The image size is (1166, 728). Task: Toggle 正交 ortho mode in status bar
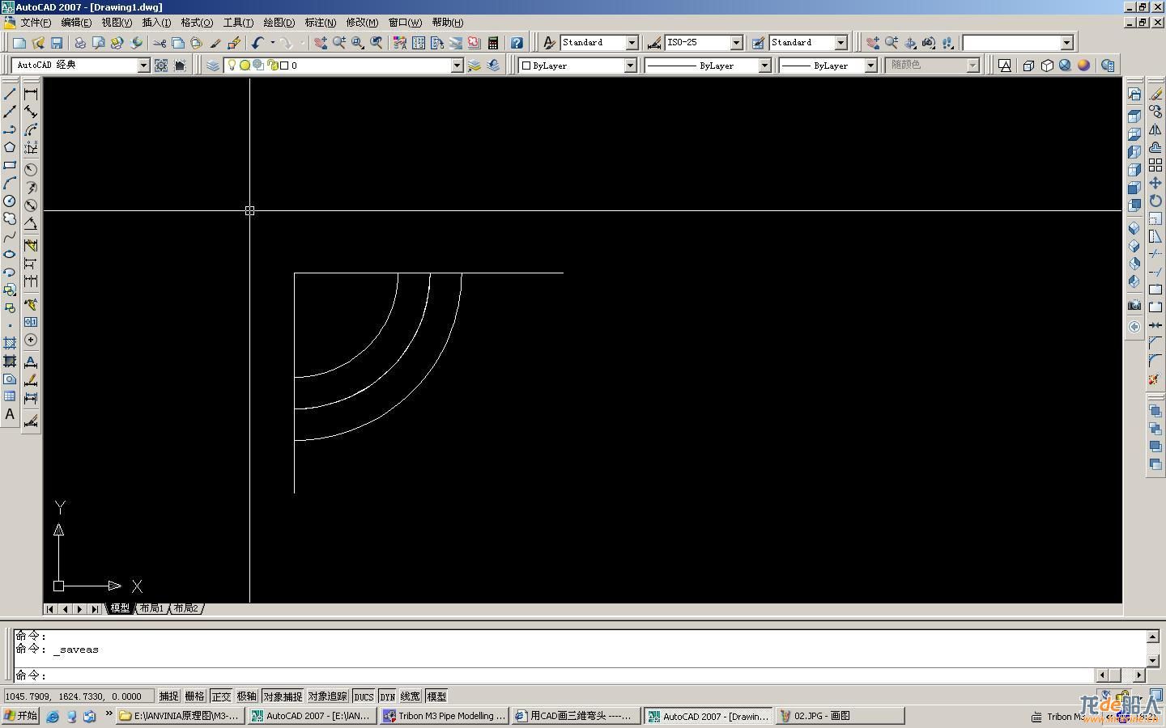pyautogui.click(x=221, y=696)
